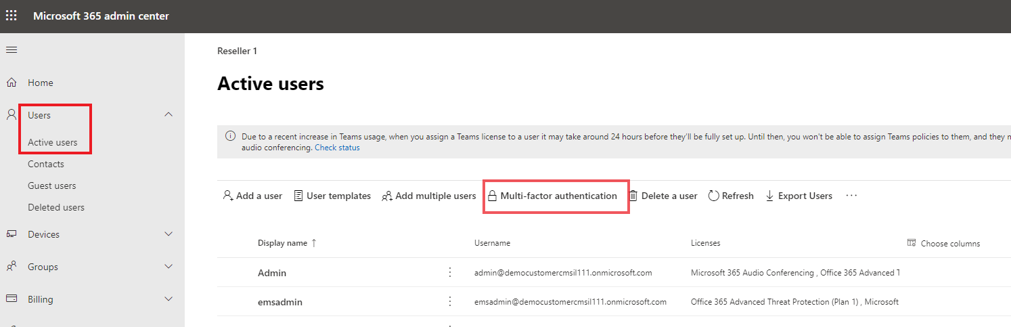Collapse the navigation hamburger menu
This screenshot has width=1011, height=327.
12,49
